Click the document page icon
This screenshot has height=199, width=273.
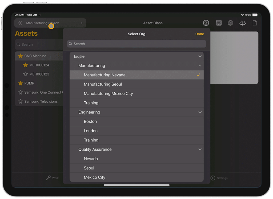coord(255,23)
